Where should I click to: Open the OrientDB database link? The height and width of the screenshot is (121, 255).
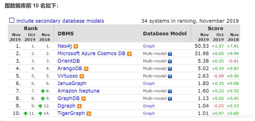tap(69, 61)
